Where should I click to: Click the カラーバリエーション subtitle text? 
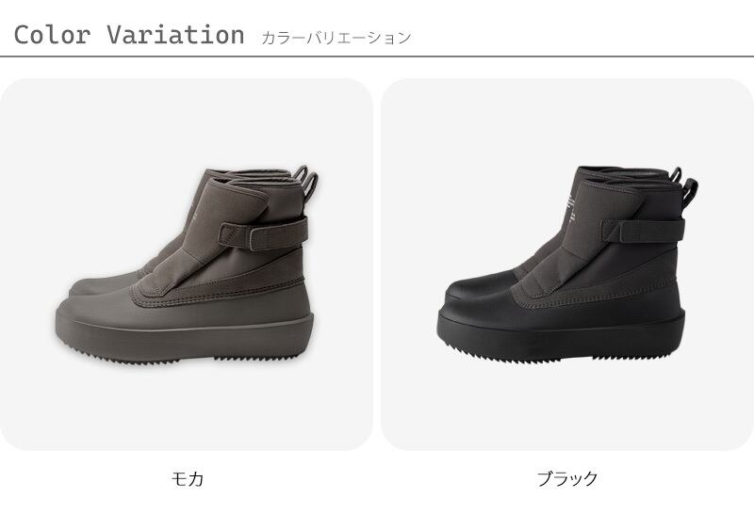point(336,38)
